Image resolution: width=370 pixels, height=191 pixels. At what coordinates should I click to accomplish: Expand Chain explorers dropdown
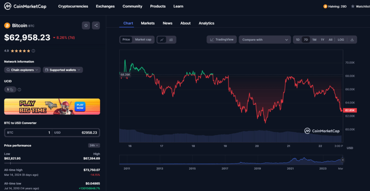pos(22,70)
